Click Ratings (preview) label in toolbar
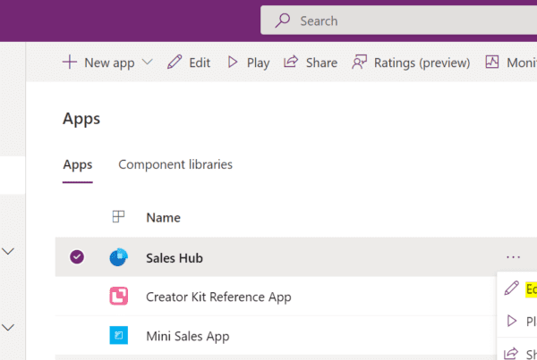Screen dimensions: 537x360 point(422,63)
